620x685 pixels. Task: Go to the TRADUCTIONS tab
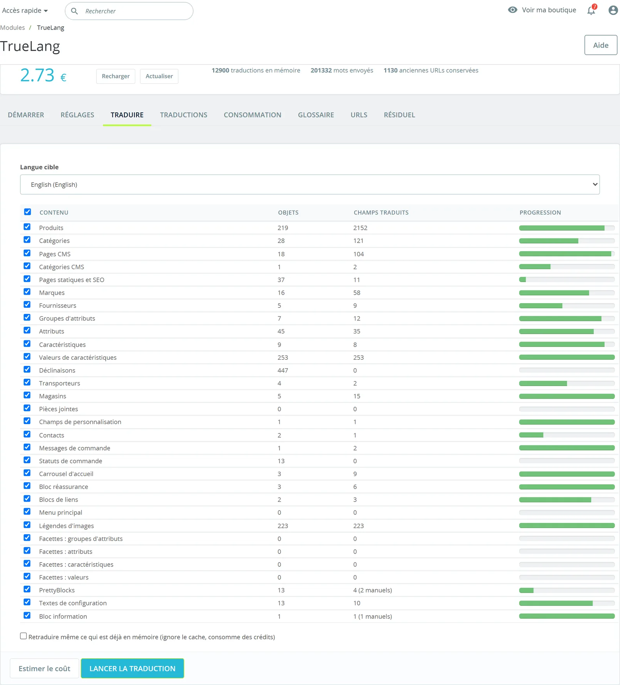tap(184, 115)
